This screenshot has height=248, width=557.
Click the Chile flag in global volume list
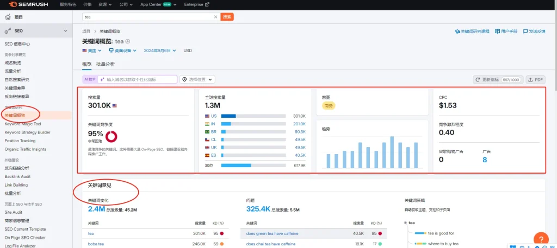point(207,139)
